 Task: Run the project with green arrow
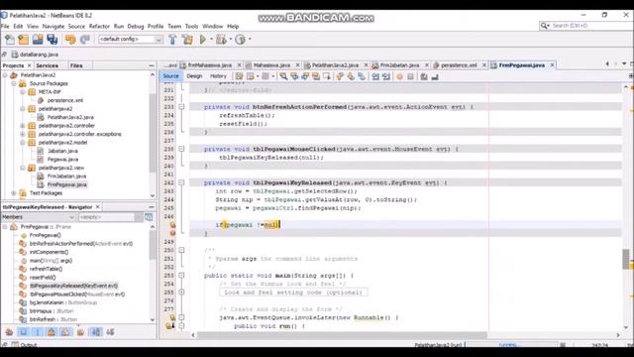coord(203,40)
